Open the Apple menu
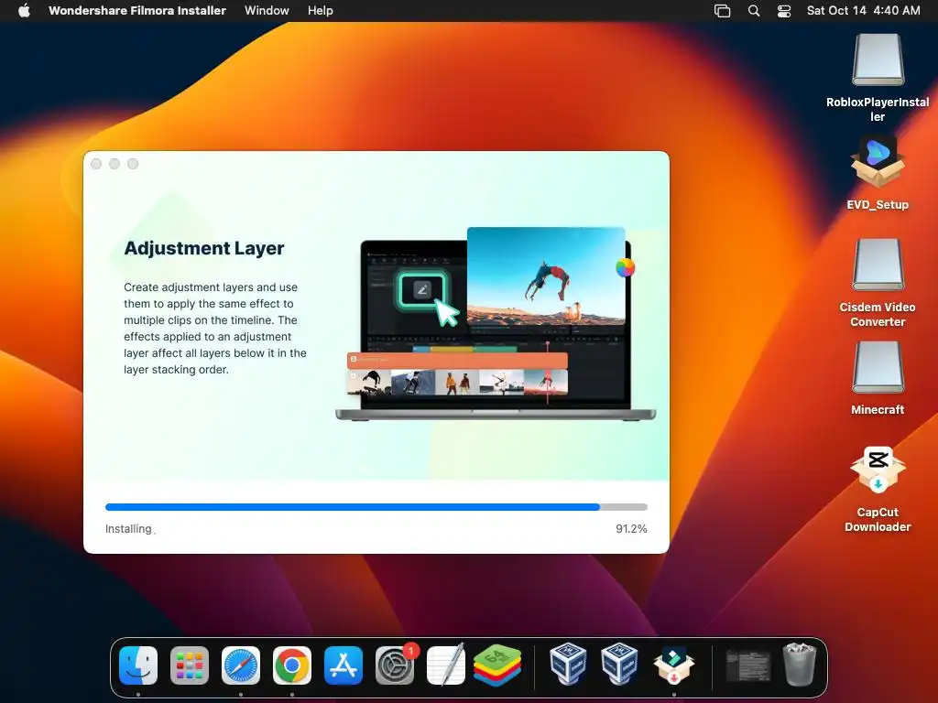Screen dimensions: 938x703 click(24, 10)
